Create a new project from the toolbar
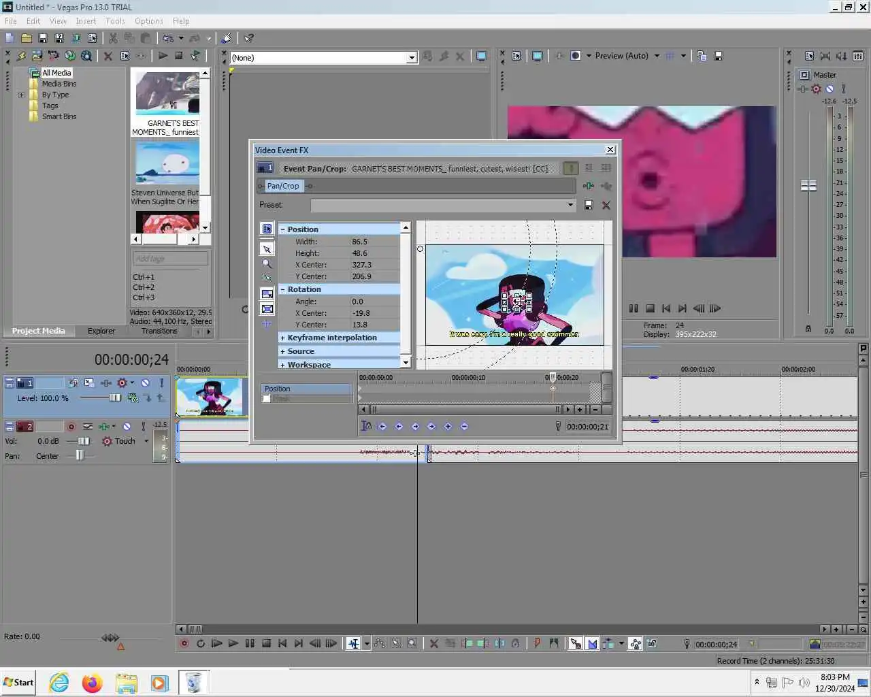 pos(10,38)
